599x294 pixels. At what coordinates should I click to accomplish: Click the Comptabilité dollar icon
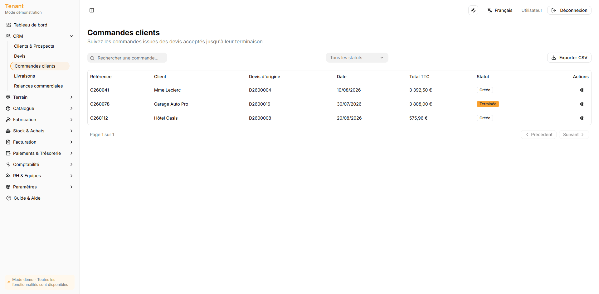[8, 164]
